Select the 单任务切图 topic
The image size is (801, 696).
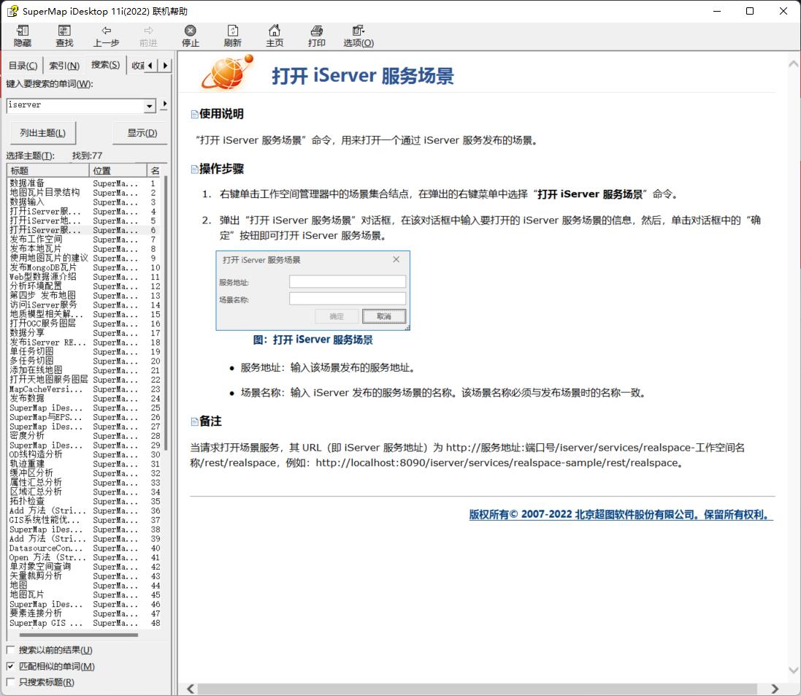point(31,351)
